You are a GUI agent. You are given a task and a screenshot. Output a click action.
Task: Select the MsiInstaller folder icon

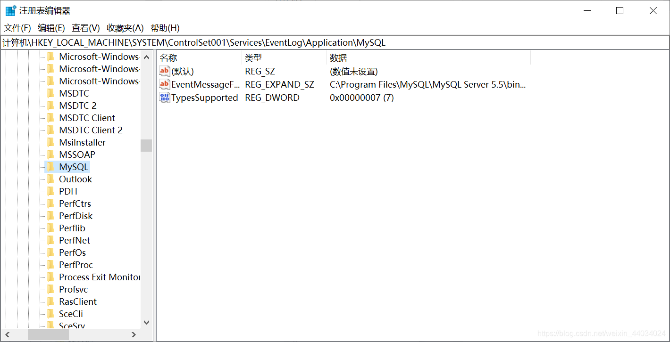coord(50,142)
